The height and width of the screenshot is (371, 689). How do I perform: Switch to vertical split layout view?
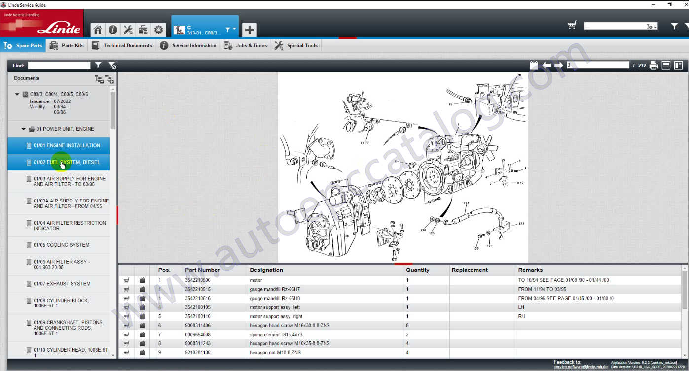[x=678, y=66]
